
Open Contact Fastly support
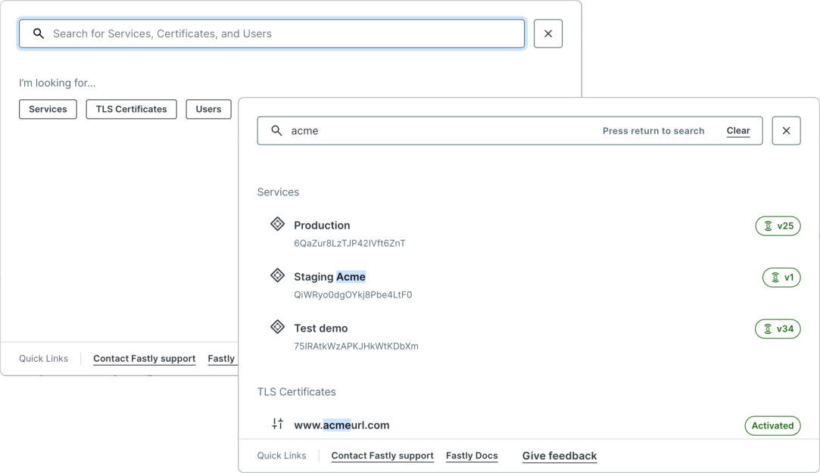coord(382,455)
